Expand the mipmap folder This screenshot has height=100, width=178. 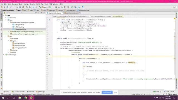pos(8,50)
